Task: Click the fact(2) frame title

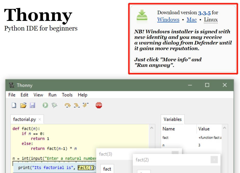Action: 142,160
